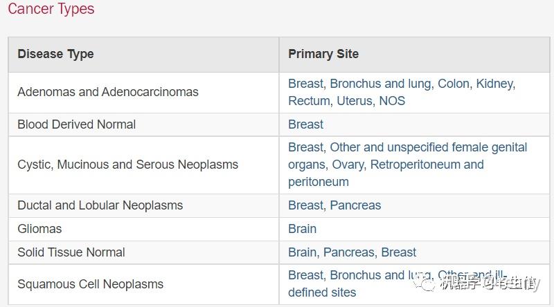Click the Ovary primary site link
Image resolution: width=554 pixels, height=307 pixels.
pos(386,165)
